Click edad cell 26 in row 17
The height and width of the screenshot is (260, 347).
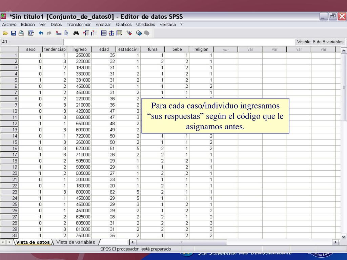coord(104,155)
